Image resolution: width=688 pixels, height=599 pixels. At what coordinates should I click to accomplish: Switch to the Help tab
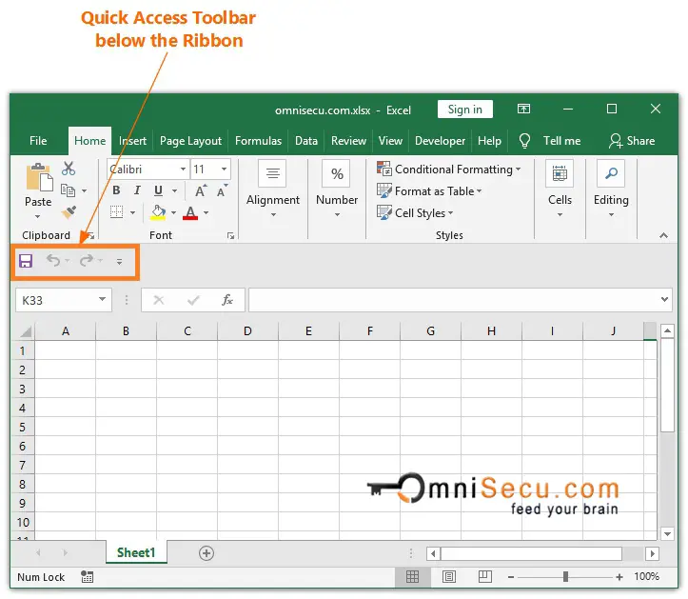(x=490, y=141)
